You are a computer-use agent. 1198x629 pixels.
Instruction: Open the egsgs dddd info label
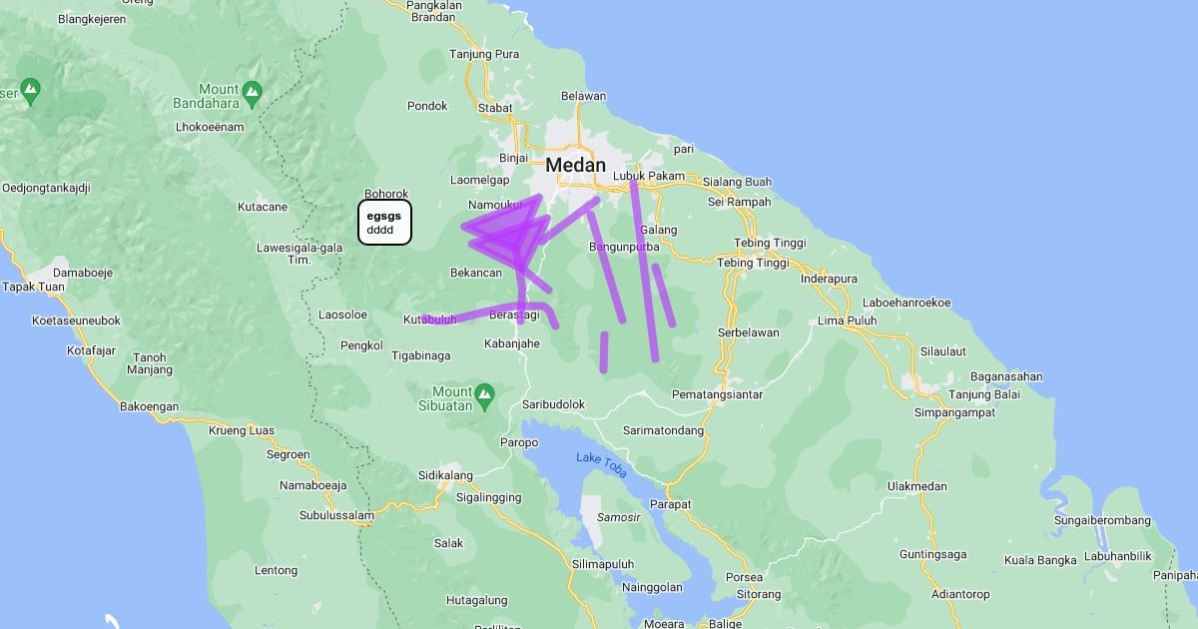[x=384, y=223]
